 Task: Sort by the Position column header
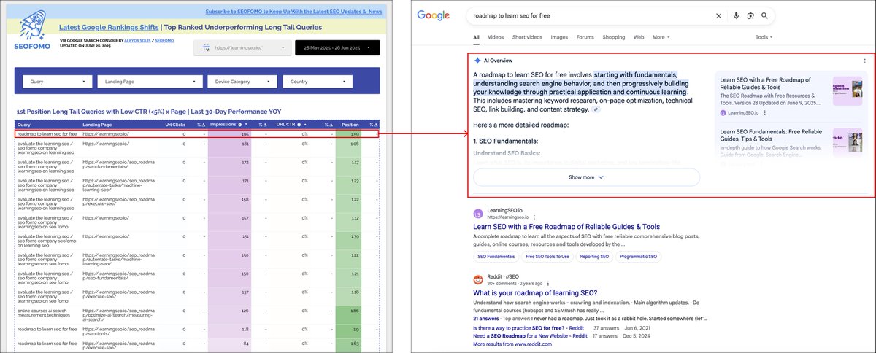tap(350, 125)
